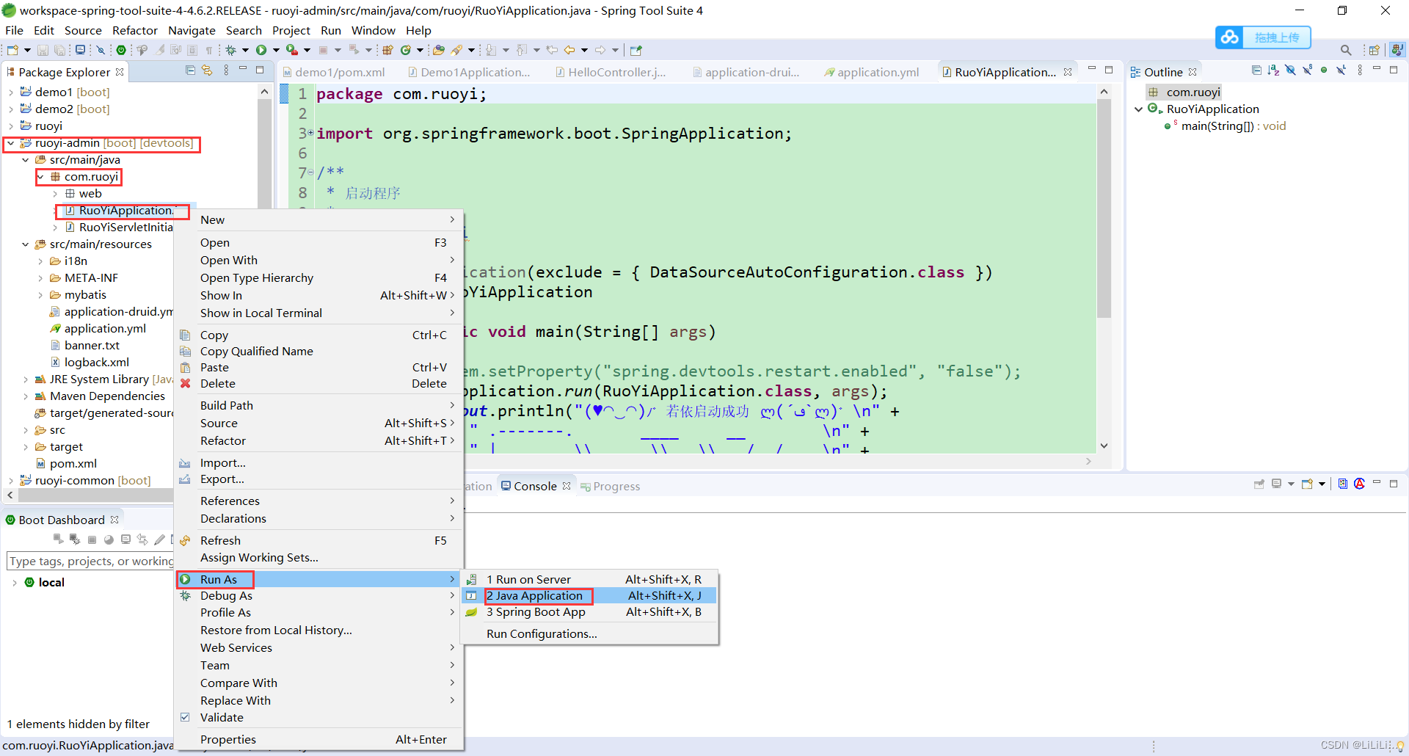Screen dimensions: 1409x756
Task: Click the blue cloud upload icon
Action: pyautogui.click(x=1230, y=37)
